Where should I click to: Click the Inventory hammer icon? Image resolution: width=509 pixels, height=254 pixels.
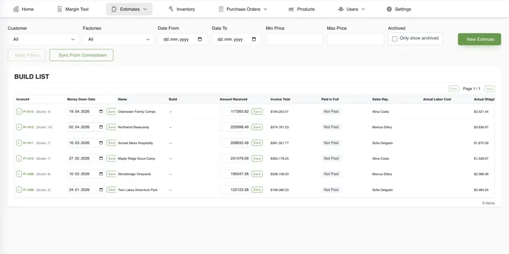[171, 9]
